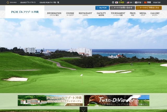The height and width of the screenshot is (112, 167).
Task: Open GRANDブランドサイト link
Action: tap(28, 2)
